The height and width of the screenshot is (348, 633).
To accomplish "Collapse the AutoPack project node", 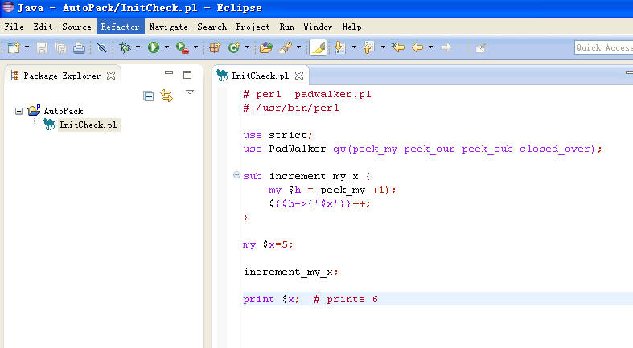I will pos(18,111).
